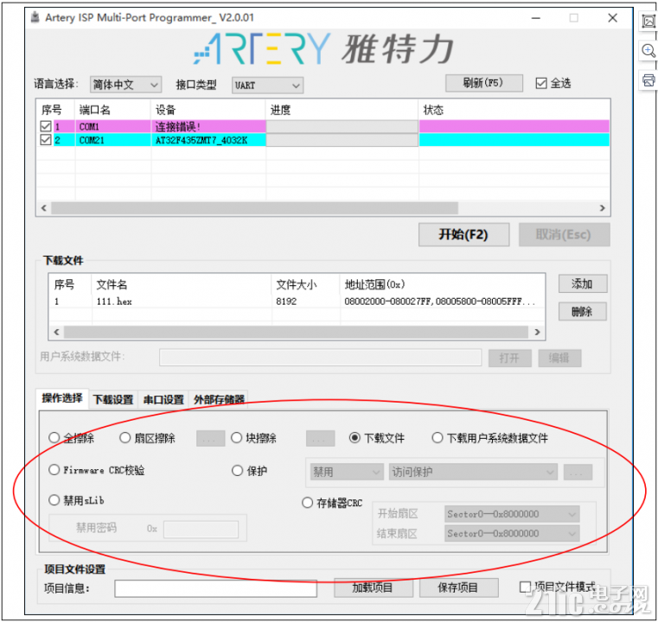Toggle the 全选 select-all checkbox
658x622 pixels.
pos(541,83)
